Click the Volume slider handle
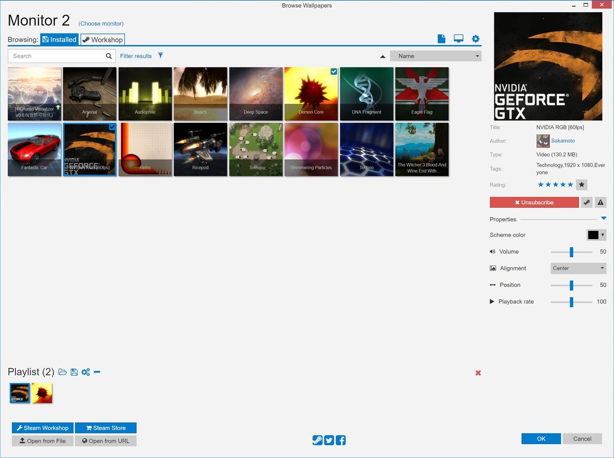 [572, 252]
